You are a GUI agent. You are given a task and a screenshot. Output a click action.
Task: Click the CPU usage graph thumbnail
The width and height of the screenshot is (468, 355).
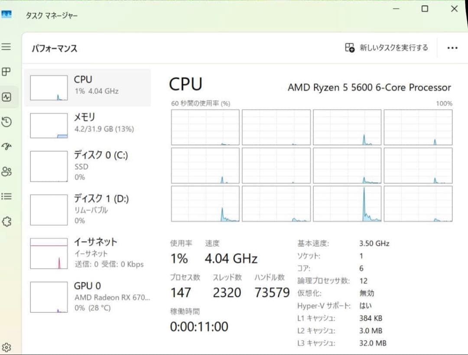pyautogui.click(x=48, y=87)
